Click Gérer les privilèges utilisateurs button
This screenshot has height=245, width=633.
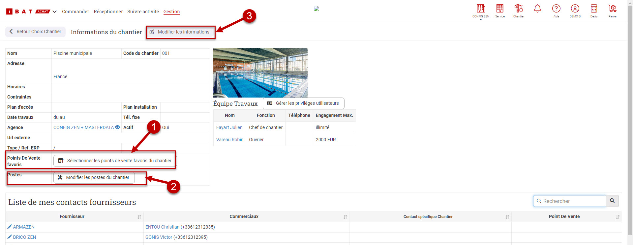pos(303,103)
